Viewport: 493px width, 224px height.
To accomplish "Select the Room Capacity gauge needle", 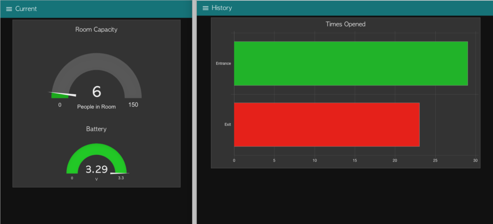I will coord(62,94).
